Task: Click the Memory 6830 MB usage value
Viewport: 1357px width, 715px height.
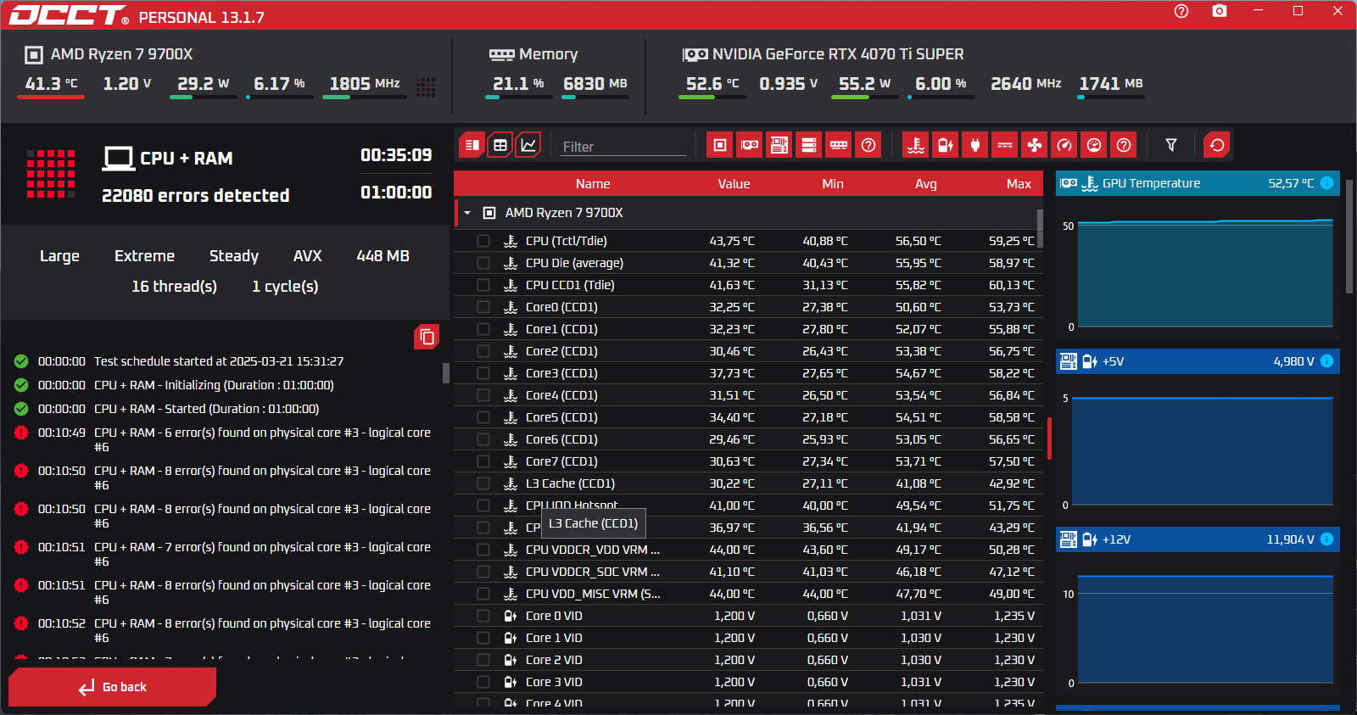Action: pos(595,84)
